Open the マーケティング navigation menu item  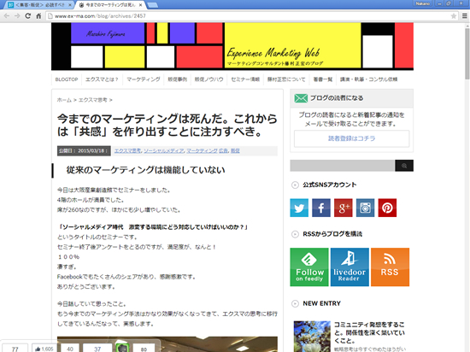[144, 79]
